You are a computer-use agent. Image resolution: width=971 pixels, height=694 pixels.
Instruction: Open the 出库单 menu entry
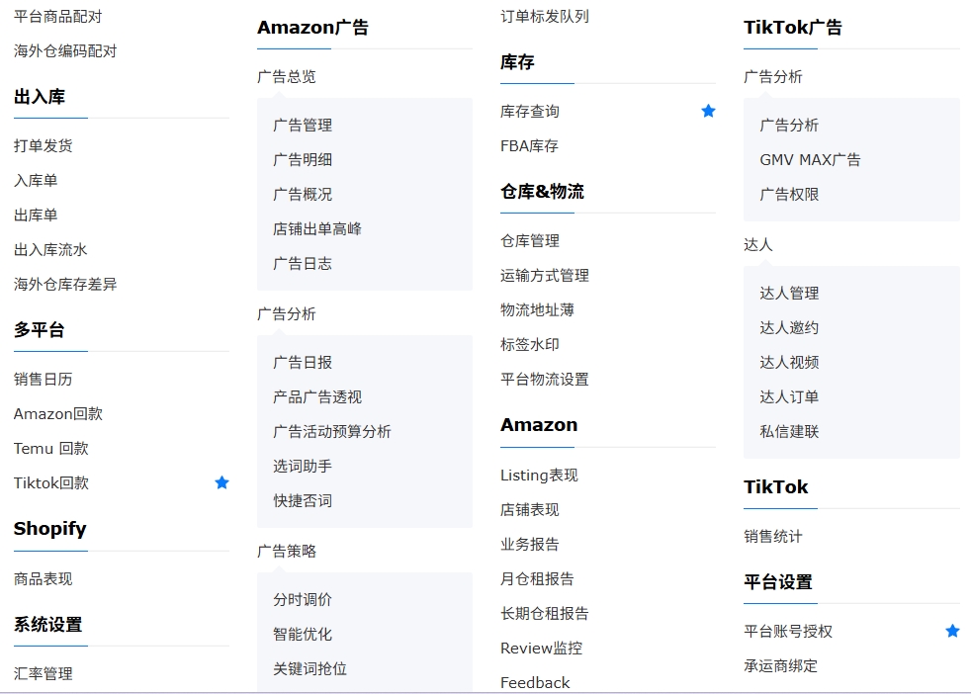[36, 216]
